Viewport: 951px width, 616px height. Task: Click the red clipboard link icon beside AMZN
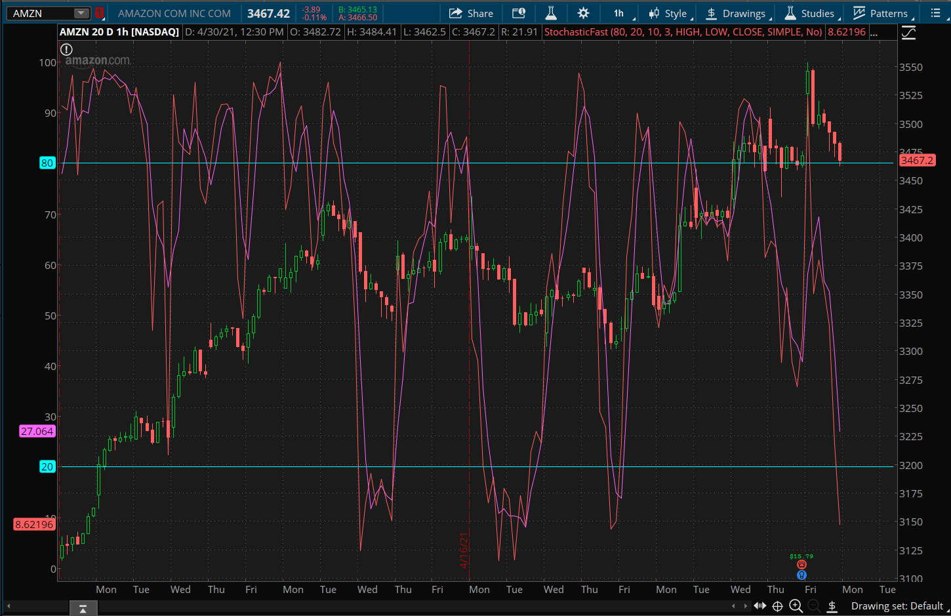[x=99, y=13]
